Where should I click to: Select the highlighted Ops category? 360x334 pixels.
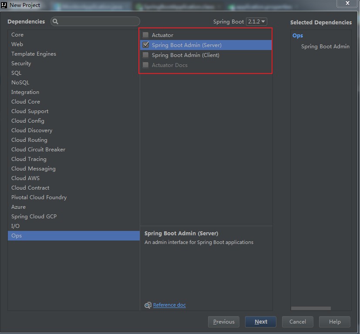coord(74,236)
